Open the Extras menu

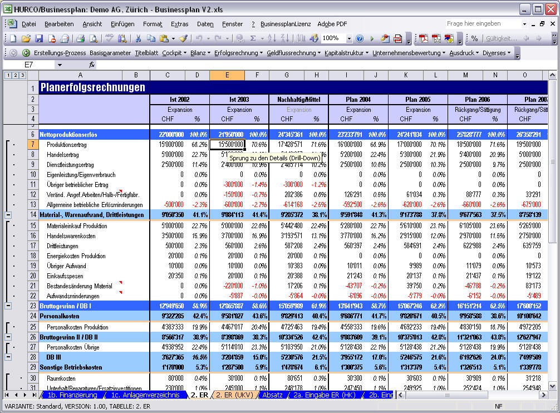(x=179, y=24)
